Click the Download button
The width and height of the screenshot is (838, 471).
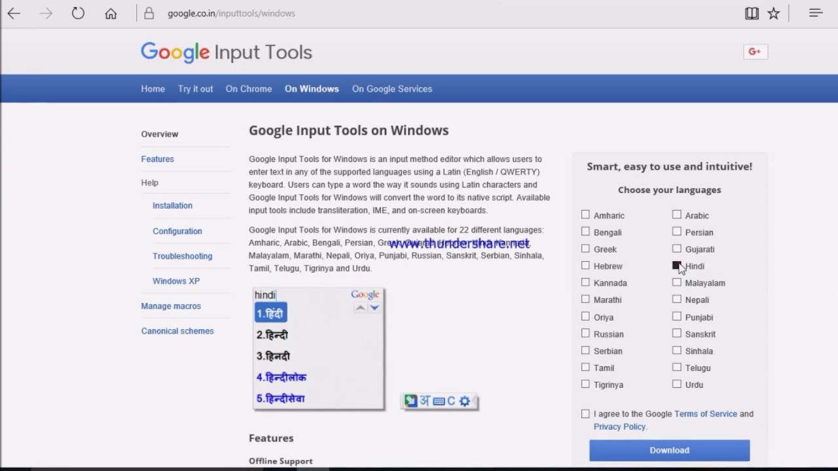pos(669,450)
